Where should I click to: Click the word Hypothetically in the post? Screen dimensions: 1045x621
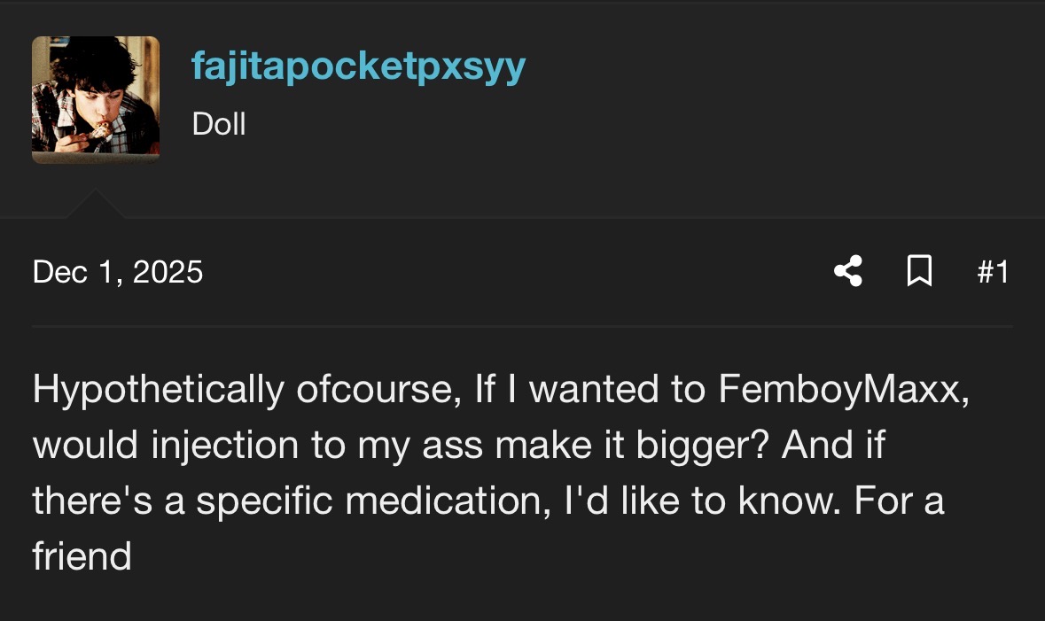(158, 390)
